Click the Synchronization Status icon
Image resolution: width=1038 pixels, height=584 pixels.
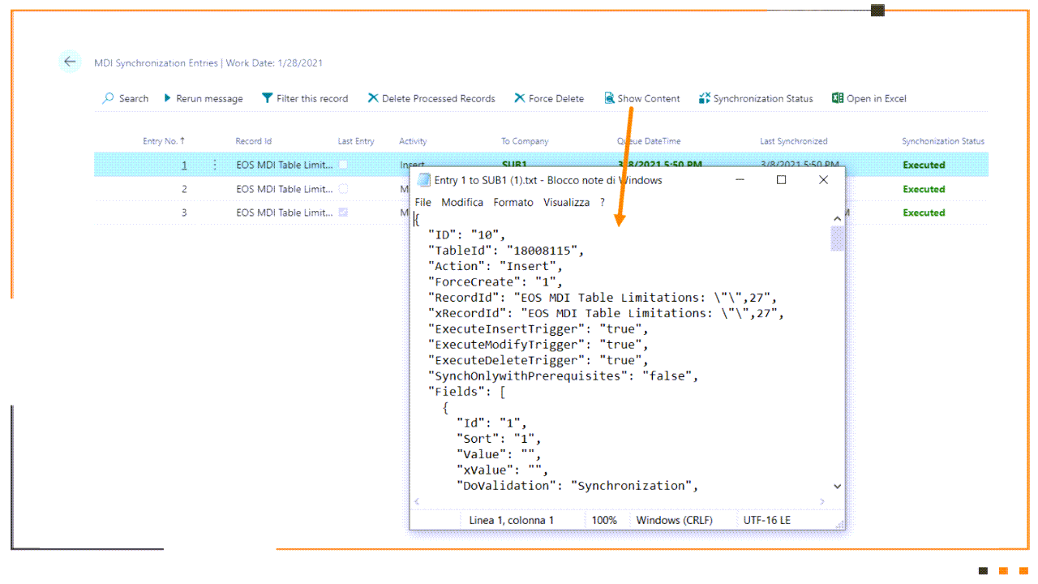pyautogui.click(x=704, y=98)
